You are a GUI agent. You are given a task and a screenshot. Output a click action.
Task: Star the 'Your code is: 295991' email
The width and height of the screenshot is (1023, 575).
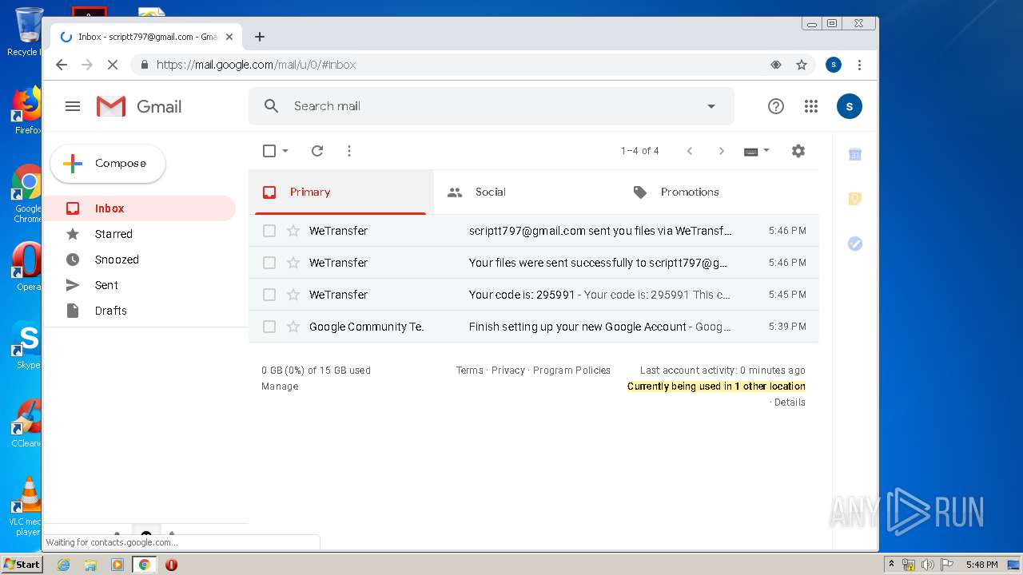point(293,295)
